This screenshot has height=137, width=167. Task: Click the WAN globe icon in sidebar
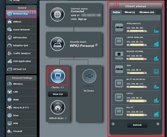[10, 100]
